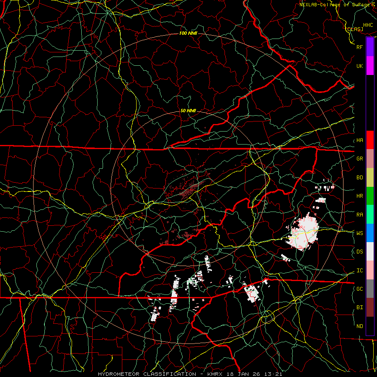This screenshot has width=377, height=377.
Task: Click the magenta UK legend color swatch
Action: tap(370, 66)
